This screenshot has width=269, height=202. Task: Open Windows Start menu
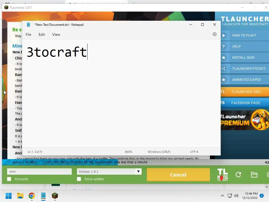point(9,196)
